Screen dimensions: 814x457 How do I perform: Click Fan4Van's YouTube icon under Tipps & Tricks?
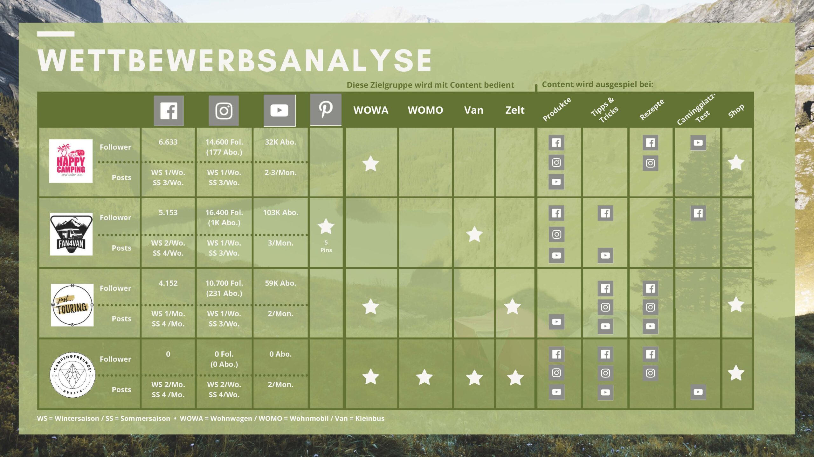(605, 255)
